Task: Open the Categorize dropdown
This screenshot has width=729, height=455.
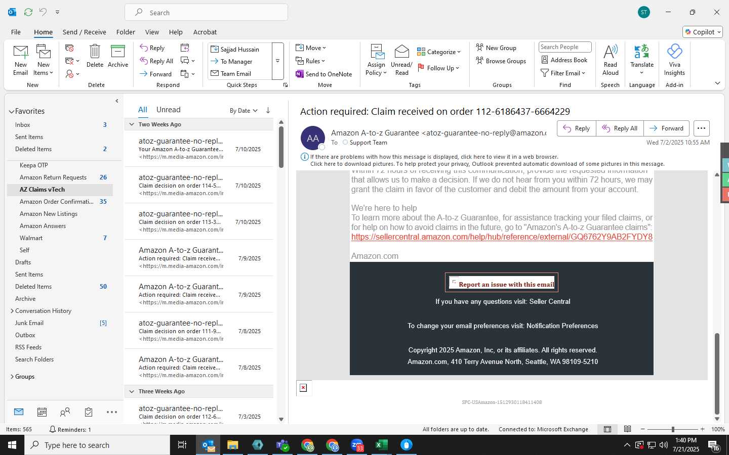Action: click(438, 52)
